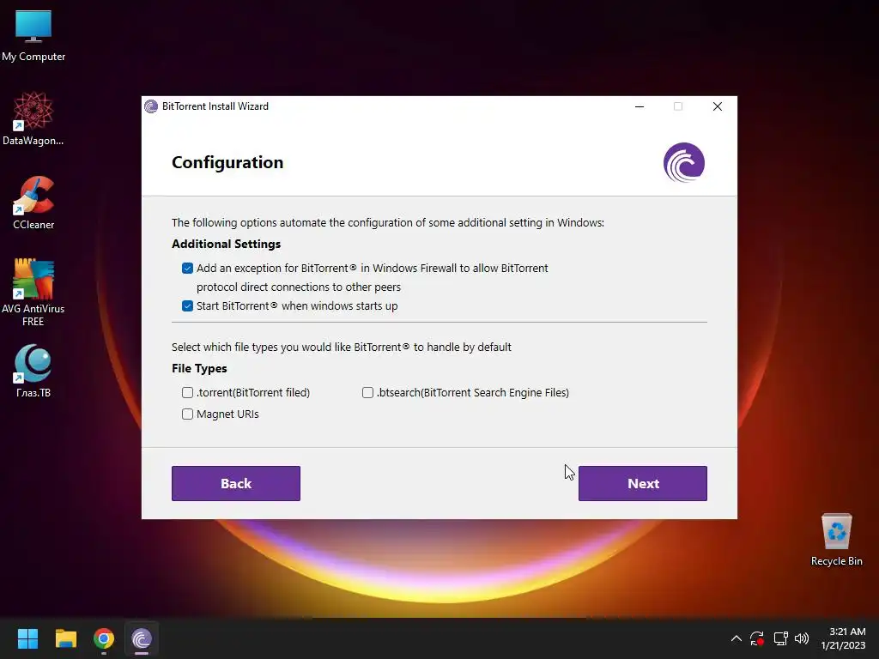Close the BitTorrent Install Wizard window
This screenshot has height=659, width=879.
pos(717,106)
